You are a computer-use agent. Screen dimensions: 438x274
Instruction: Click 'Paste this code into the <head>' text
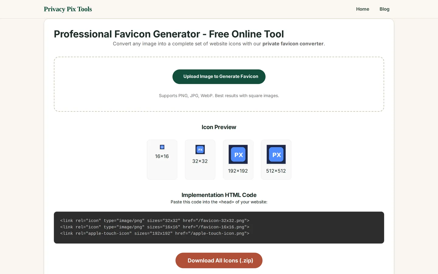coord(219,202)
